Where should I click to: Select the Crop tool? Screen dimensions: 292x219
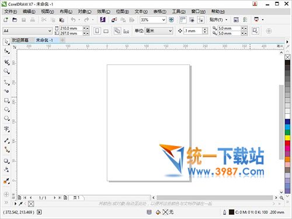[6, 62]
